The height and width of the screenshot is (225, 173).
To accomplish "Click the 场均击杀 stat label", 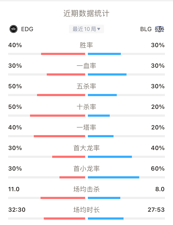I will coord(86,189).
